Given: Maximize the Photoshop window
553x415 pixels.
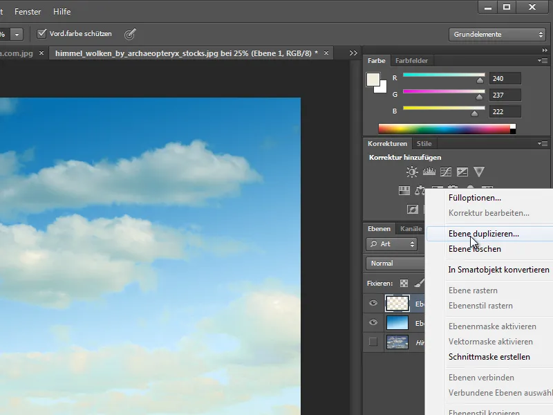Looking at the screenshot, I should pos(507,7).
